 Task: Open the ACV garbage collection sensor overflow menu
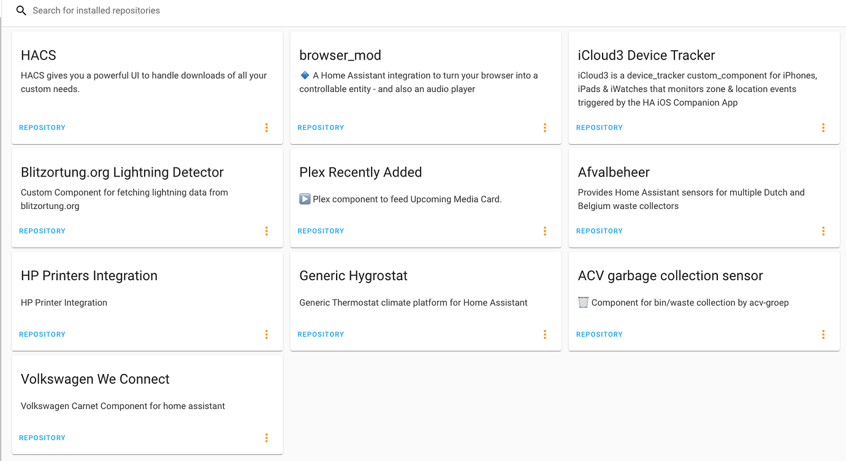tap(823, 334)
